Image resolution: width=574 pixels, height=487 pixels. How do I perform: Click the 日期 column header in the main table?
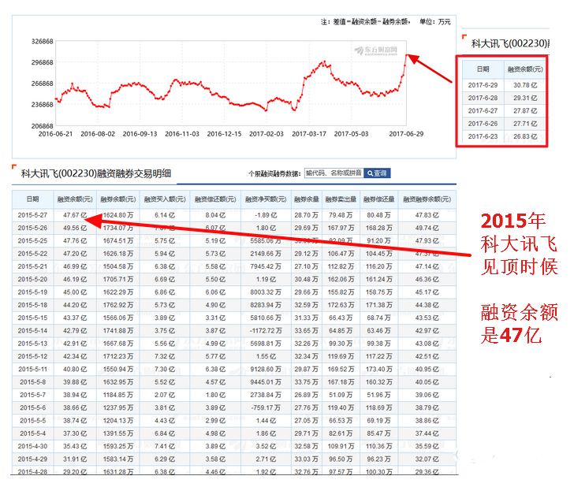tap(33, 199)
